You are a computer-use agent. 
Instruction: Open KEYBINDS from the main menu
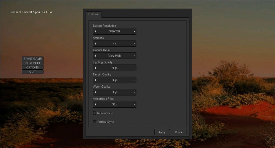(x=32, y=63)
